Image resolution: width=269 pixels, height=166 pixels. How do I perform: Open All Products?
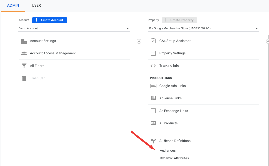(x=168, y=123)
